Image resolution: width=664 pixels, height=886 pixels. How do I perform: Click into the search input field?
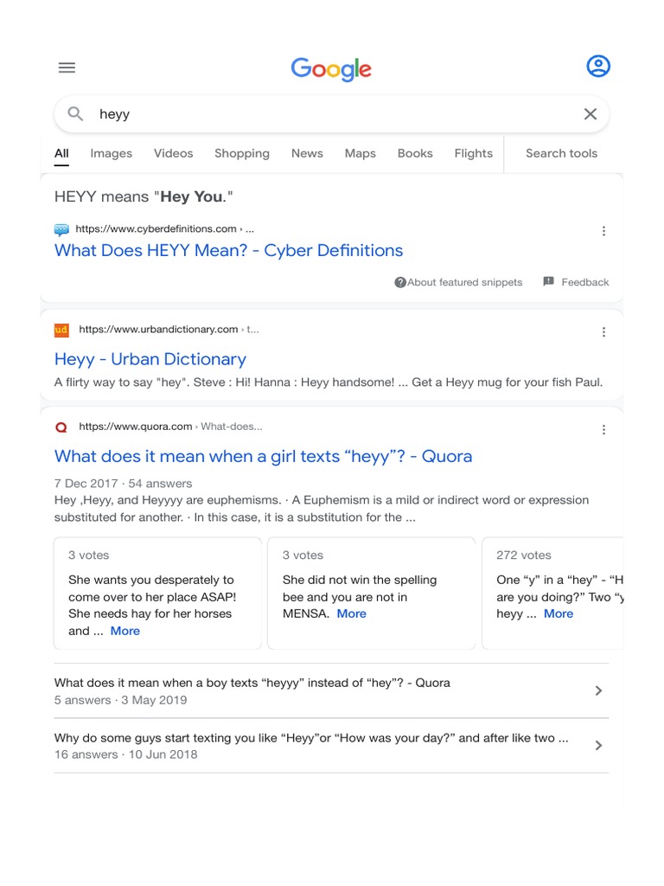(x=329, y=114)
